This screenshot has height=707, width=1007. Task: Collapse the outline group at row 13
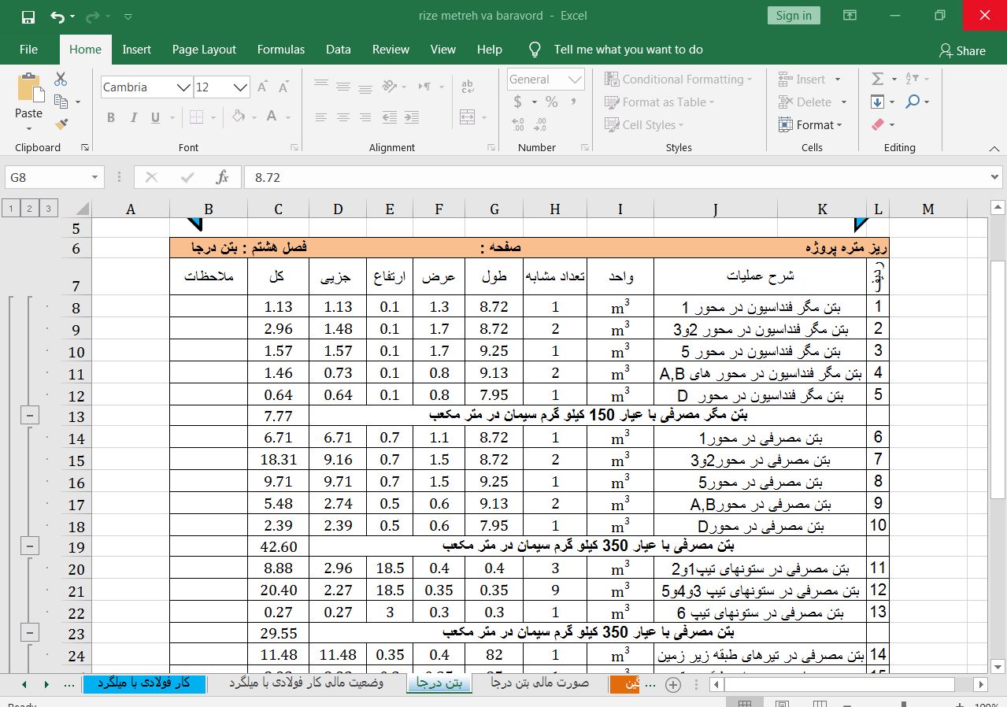(29, 416)
